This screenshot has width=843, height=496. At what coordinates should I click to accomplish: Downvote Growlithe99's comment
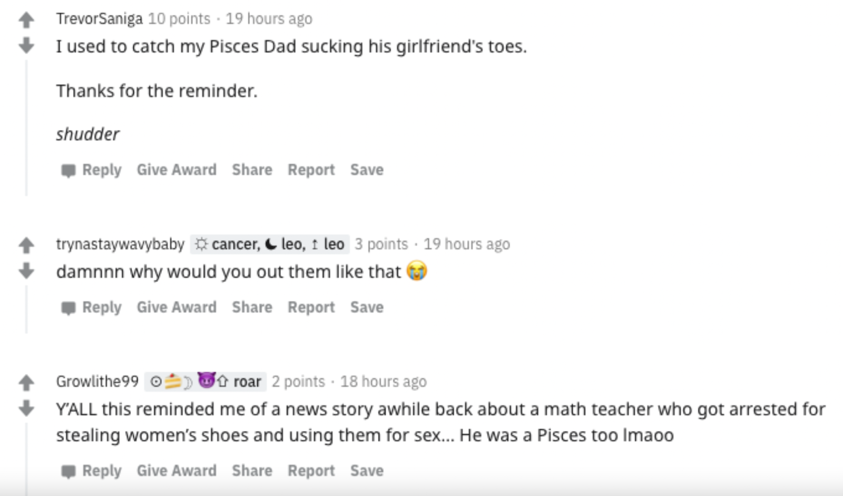click(x=26, y=408)
